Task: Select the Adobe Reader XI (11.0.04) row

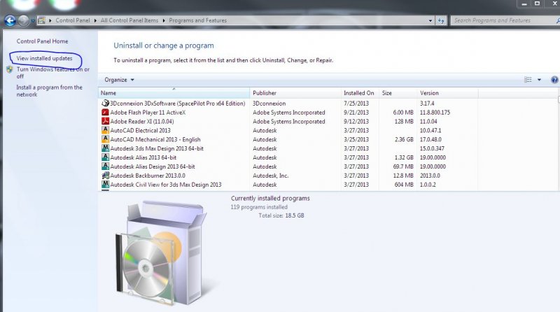Action: point(142,121)
